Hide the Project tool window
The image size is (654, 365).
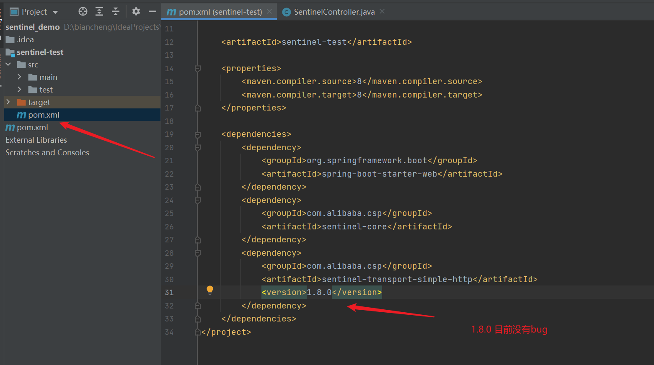pos(153,12)
